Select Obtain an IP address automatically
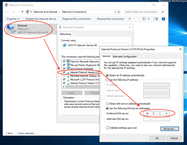This screenshot has width=187, height=145. point(107,75)
